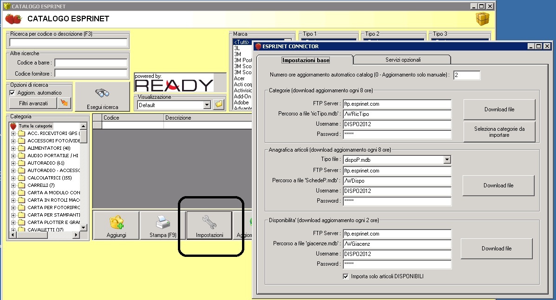Click Seleziona categorie da importare button

click(499, 132)
